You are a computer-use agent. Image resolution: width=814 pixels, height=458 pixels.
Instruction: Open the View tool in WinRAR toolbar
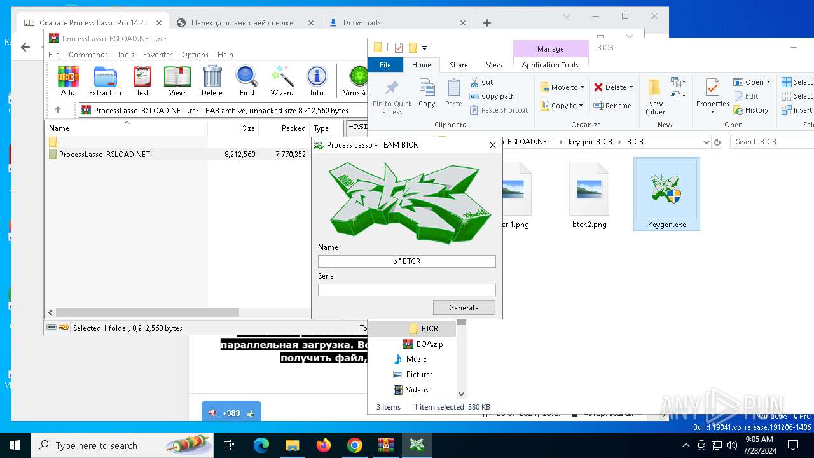177,81
